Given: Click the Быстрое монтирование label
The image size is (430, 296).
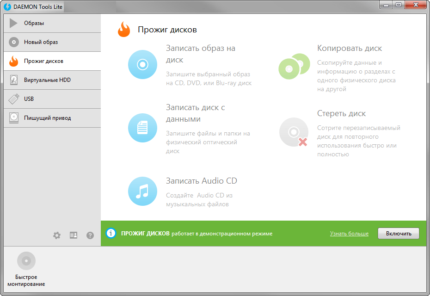Looking at the screenshot, I should click(26, 280).
